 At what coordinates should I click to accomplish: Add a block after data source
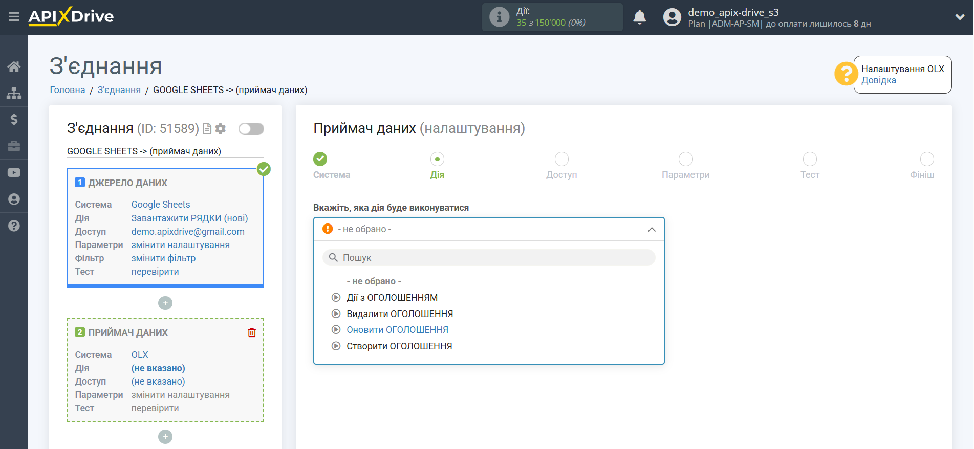165,303
